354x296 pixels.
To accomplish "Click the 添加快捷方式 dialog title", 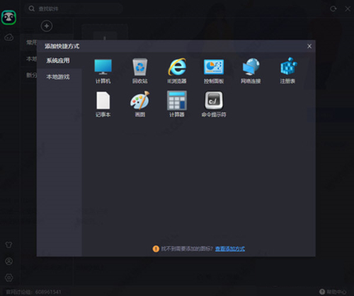I will [62, 46].
